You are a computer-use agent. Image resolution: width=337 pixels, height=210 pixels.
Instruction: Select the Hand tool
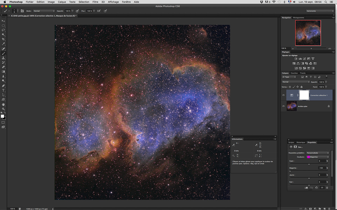point(3,104)
